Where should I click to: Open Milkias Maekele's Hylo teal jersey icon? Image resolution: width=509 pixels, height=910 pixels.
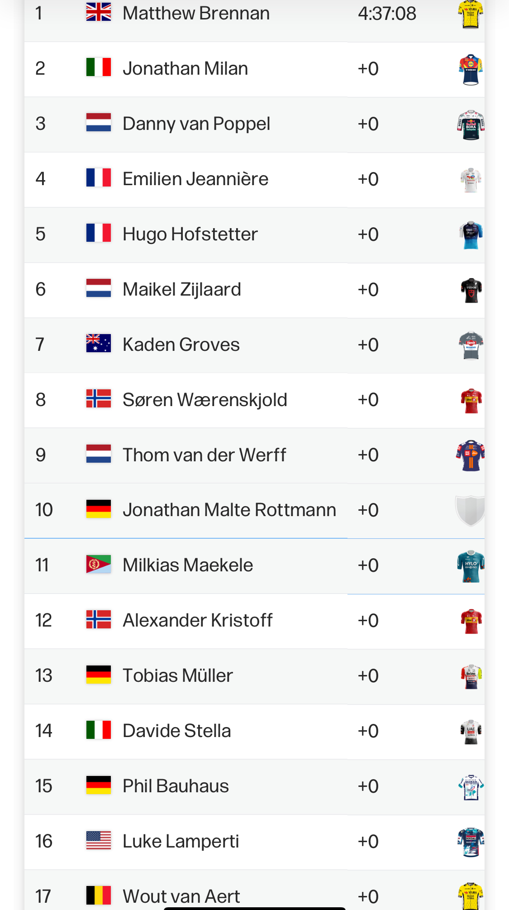471,566
